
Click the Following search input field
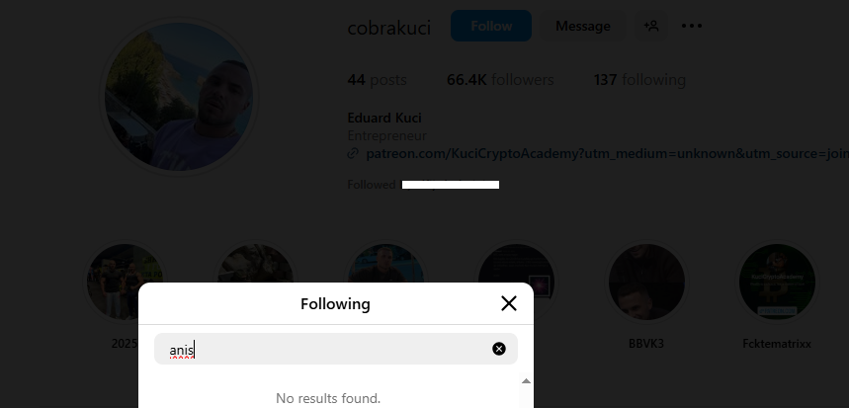pos(326,349)
